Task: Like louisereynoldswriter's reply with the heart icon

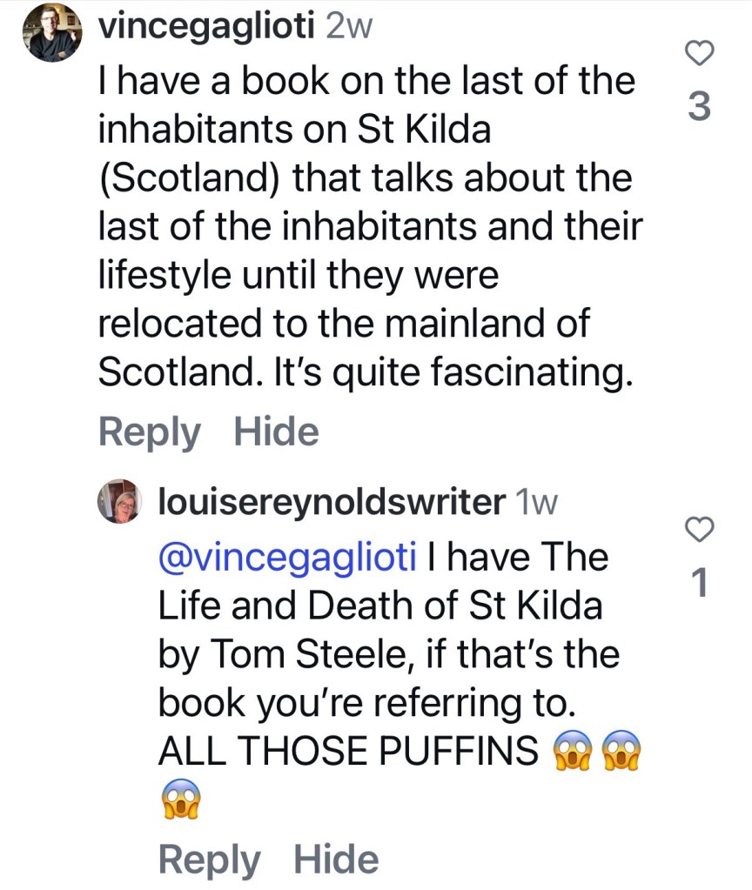Action: (700, 527)
